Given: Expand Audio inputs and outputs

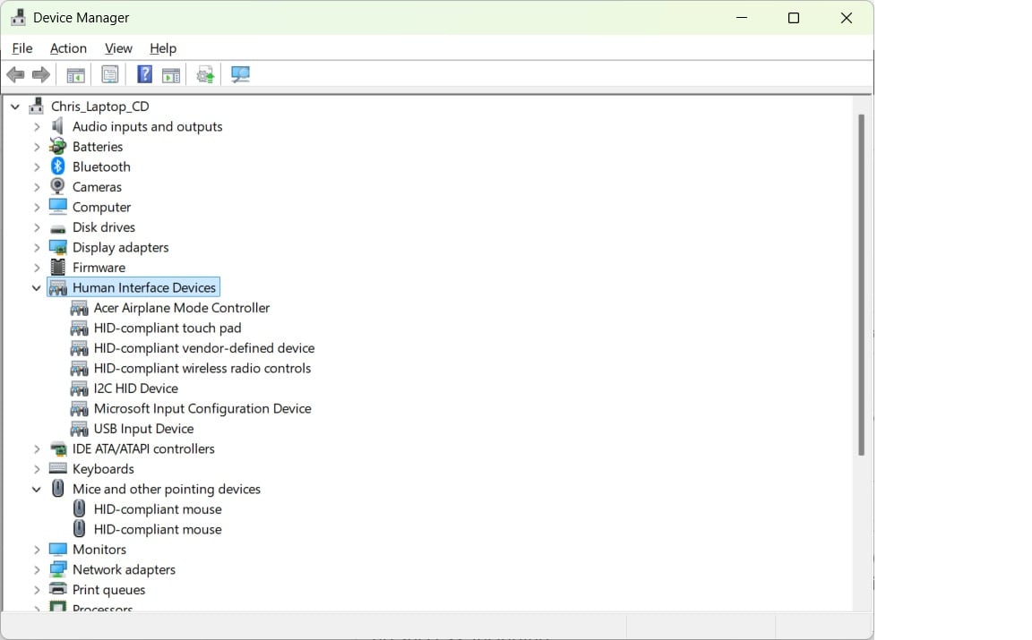Looking at the screenshot, I should point(37,126).
